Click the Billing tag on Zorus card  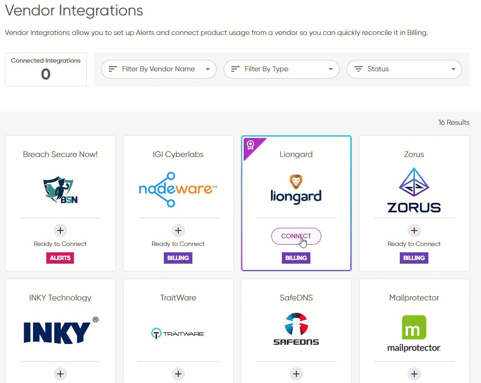414,258
